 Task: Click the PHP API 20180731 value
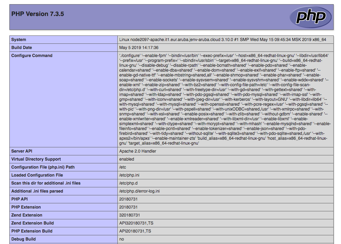128,199
